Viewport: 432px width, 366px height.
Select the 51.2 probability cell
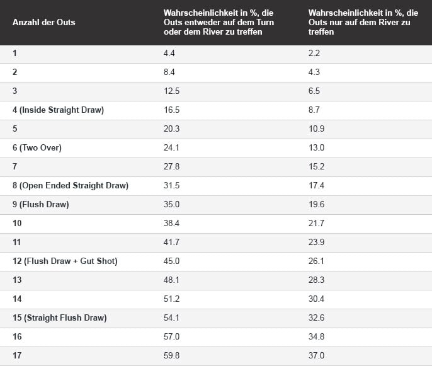(x=171, y=299)
